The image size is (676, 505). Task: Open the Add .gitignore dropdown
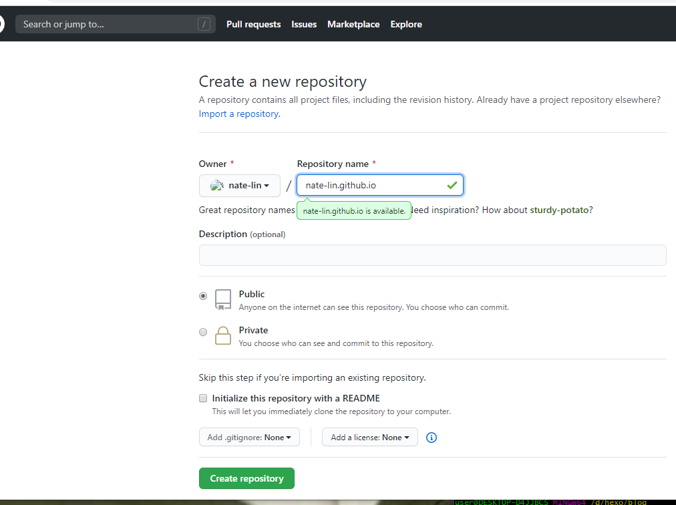(x=249, y=438)
